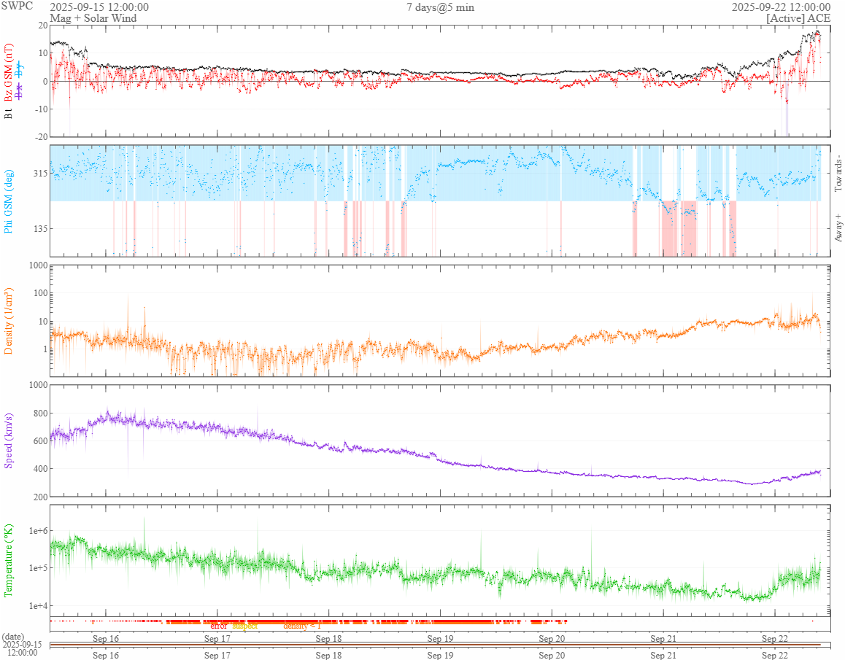
Task: Click the orange 'density < 1' flag legend
Action: coord(302,626)
